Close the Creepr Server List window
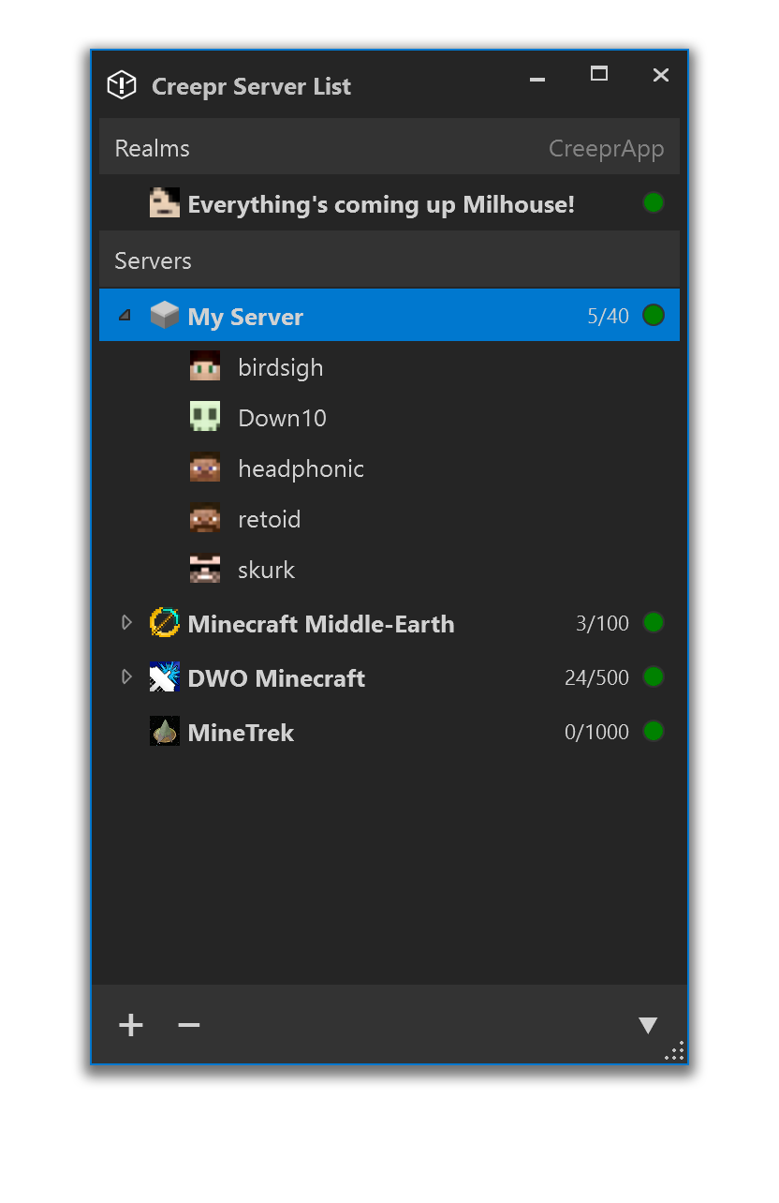 pos(661,75)
